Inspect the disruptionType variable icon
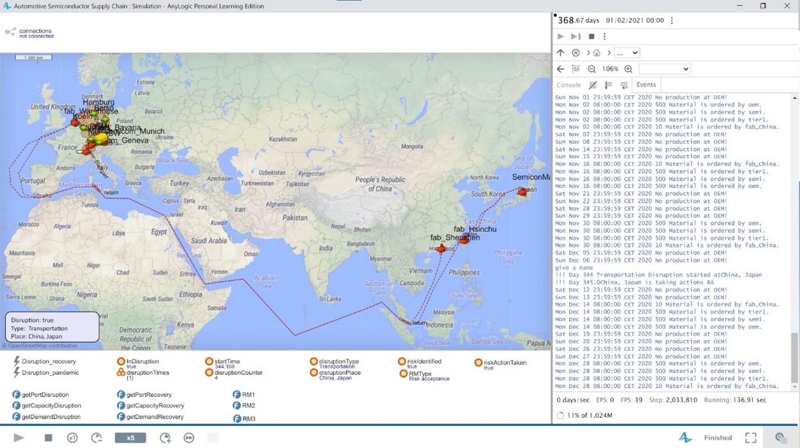 click(313, 361)
